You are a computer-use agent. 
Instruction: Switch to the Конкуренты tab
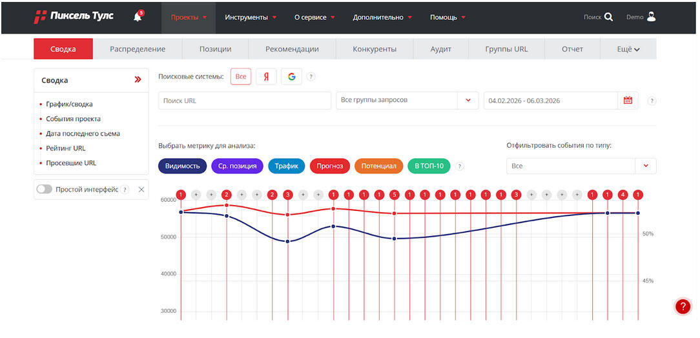375,49
